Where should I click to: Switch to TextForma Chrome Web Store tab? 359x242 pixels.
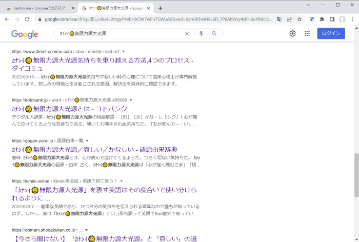pyautogui.click(x=39, y=8)
